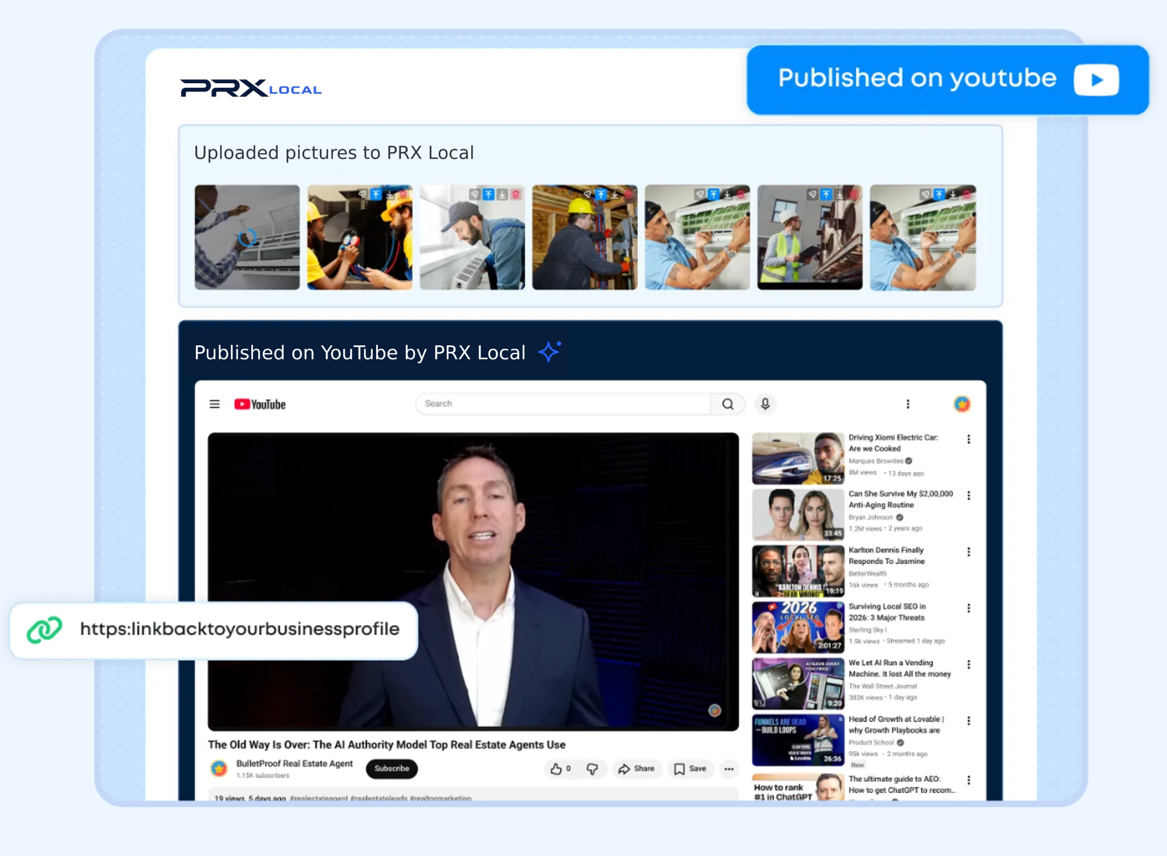Download the radiator technician picture
Image resolution: width=1167 pixels, height=856 pixels.
502,194
